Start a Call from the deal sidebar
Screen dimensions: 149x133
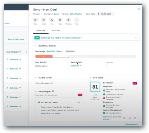pyautogui.click(x=52, y=20)
